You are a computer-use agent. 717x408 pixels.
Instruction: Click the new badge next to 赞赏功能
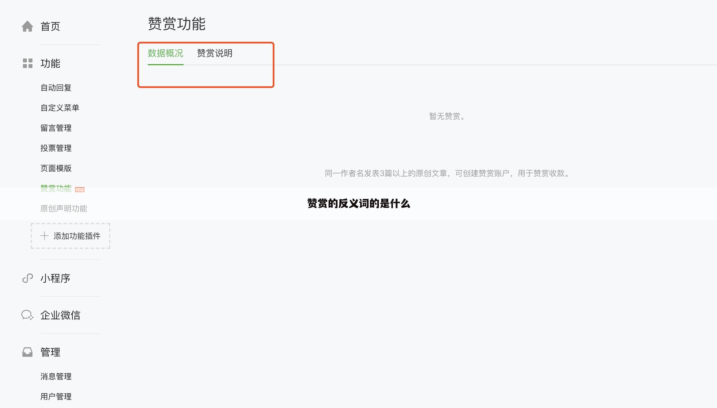point(80,190)
